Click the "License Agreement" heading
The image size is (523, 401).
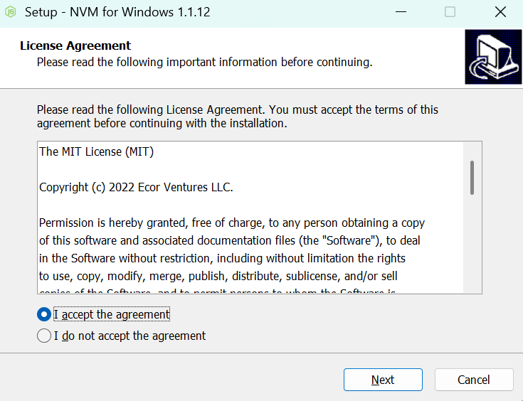click(75, 46)
